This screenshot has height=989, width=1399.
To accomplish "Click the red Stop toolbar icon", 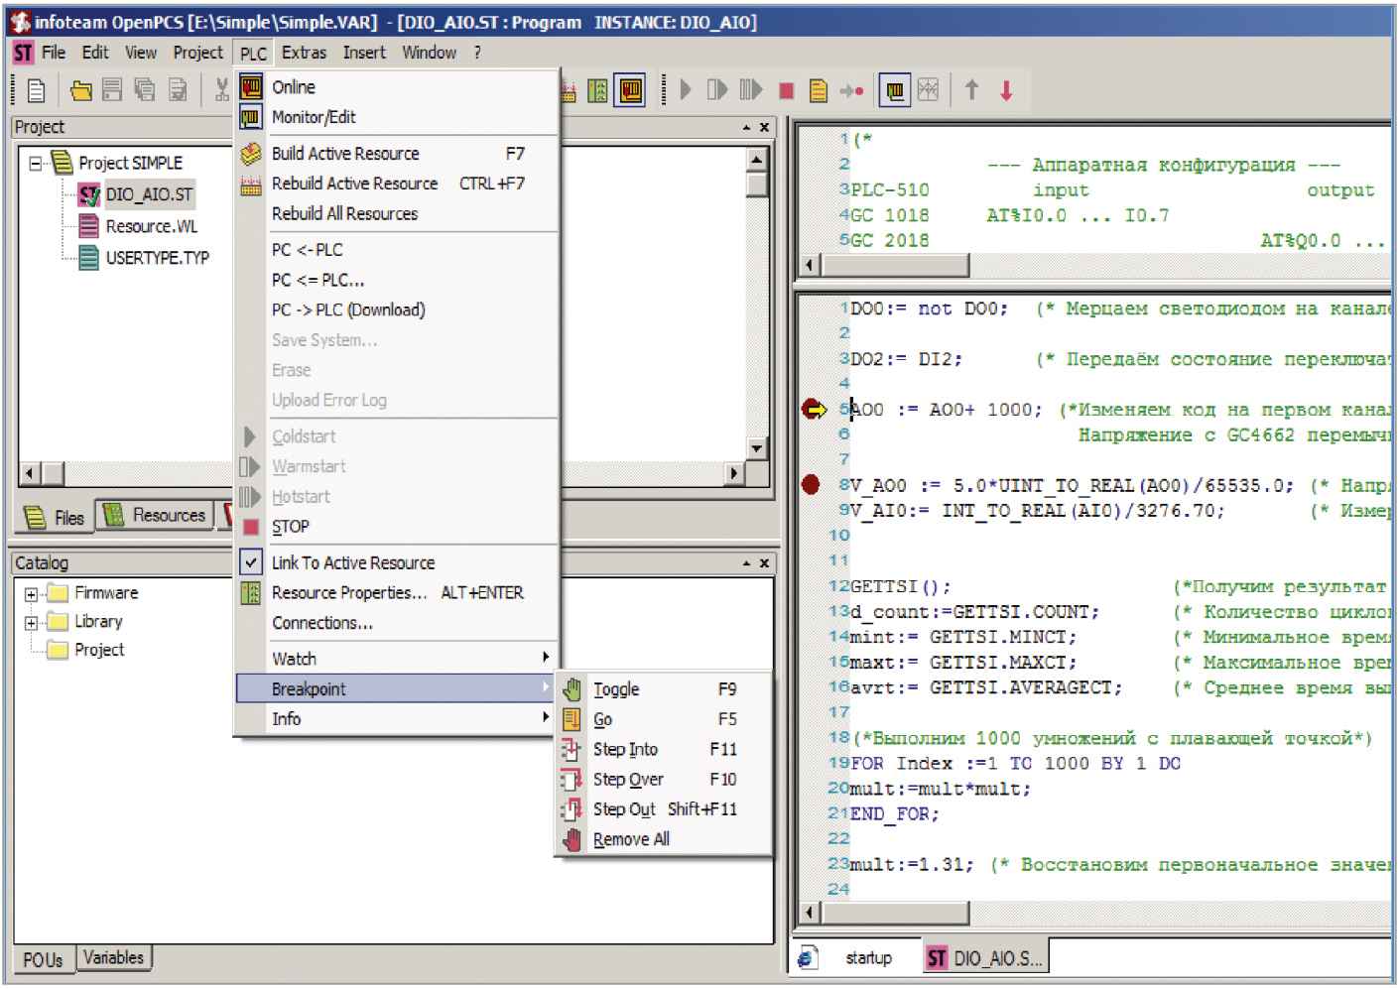I will click(x=786, y=91).
